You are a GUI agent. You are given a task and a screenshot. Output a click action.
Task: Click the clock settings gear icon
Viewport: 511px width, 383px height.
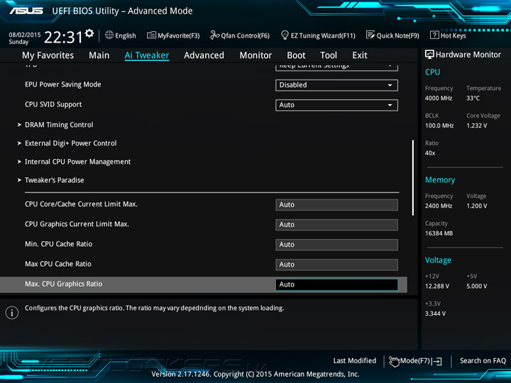tap(89, 33)
